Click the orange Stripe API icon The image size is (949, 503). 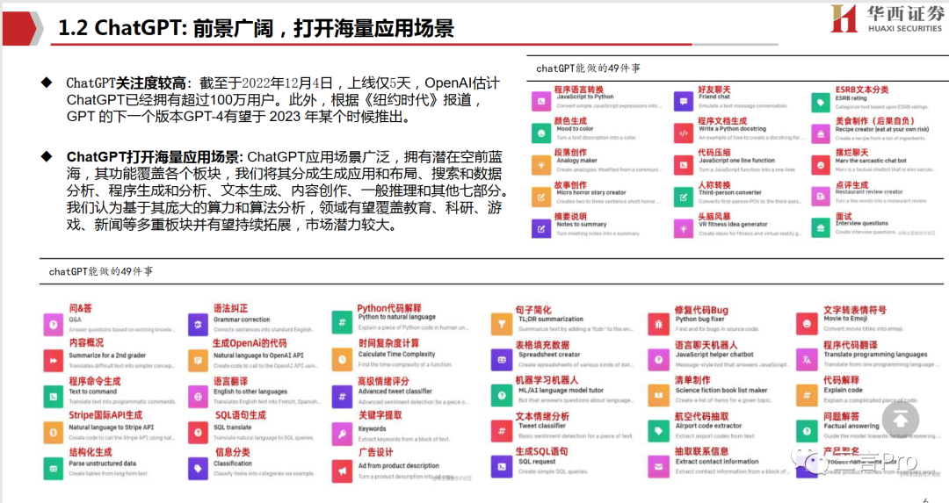[54, 432]
